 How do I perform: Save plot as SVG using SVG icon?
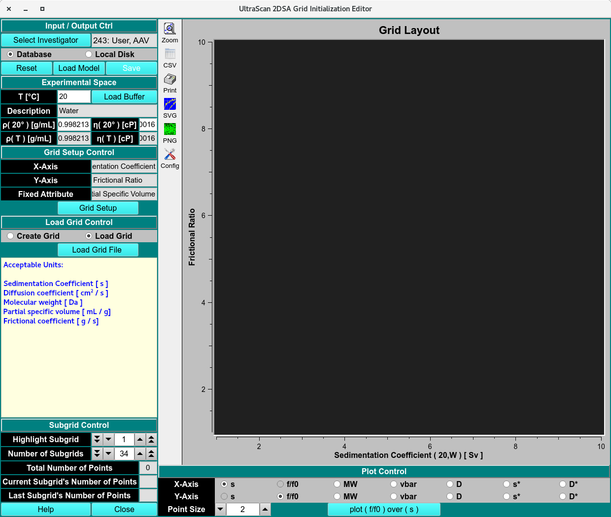point(170,104)
